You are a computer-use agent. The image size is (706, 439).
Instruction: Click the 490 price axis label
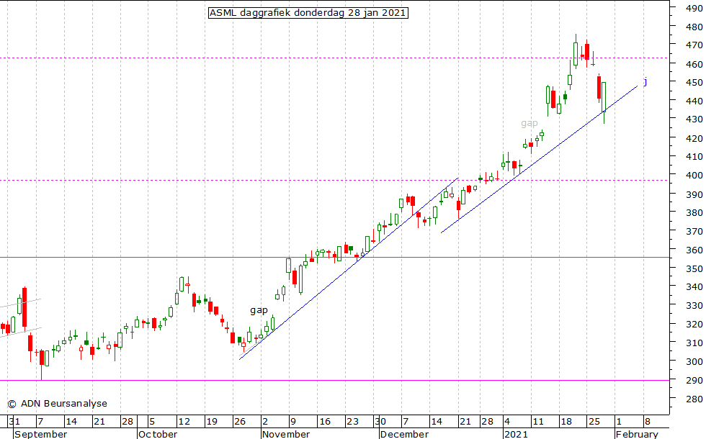[x=694, y=8]
